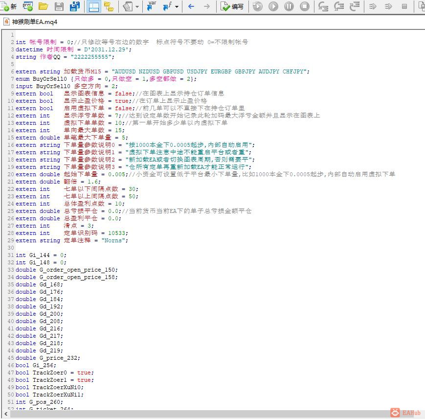The height and width of the screenshot is (420, 425).
Task: Click the variable 单笔最大下单量
Action: click(88, 137)
